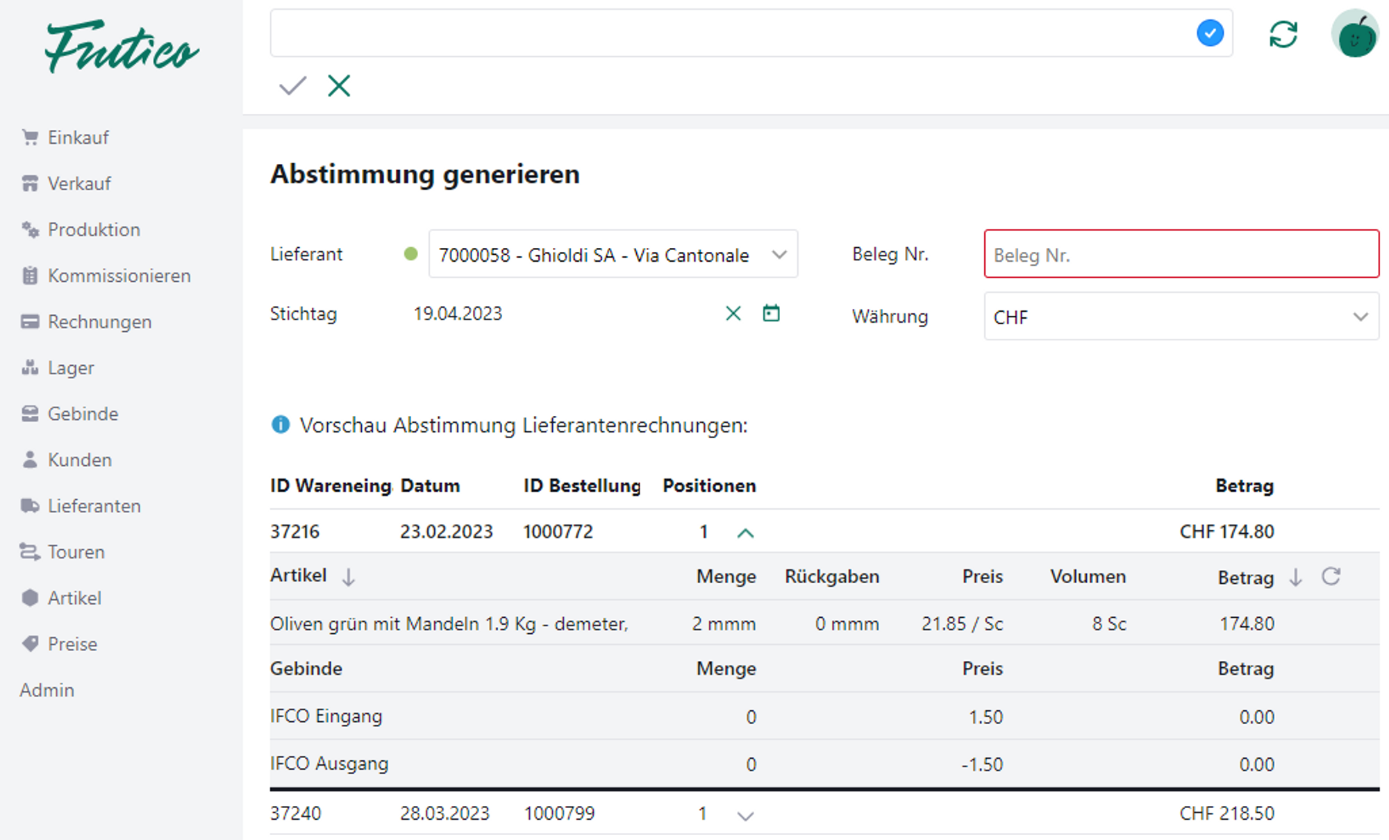Toggle the blue checkmark in search bar
1389x840 pixels.
click(x=1210, y=33)
